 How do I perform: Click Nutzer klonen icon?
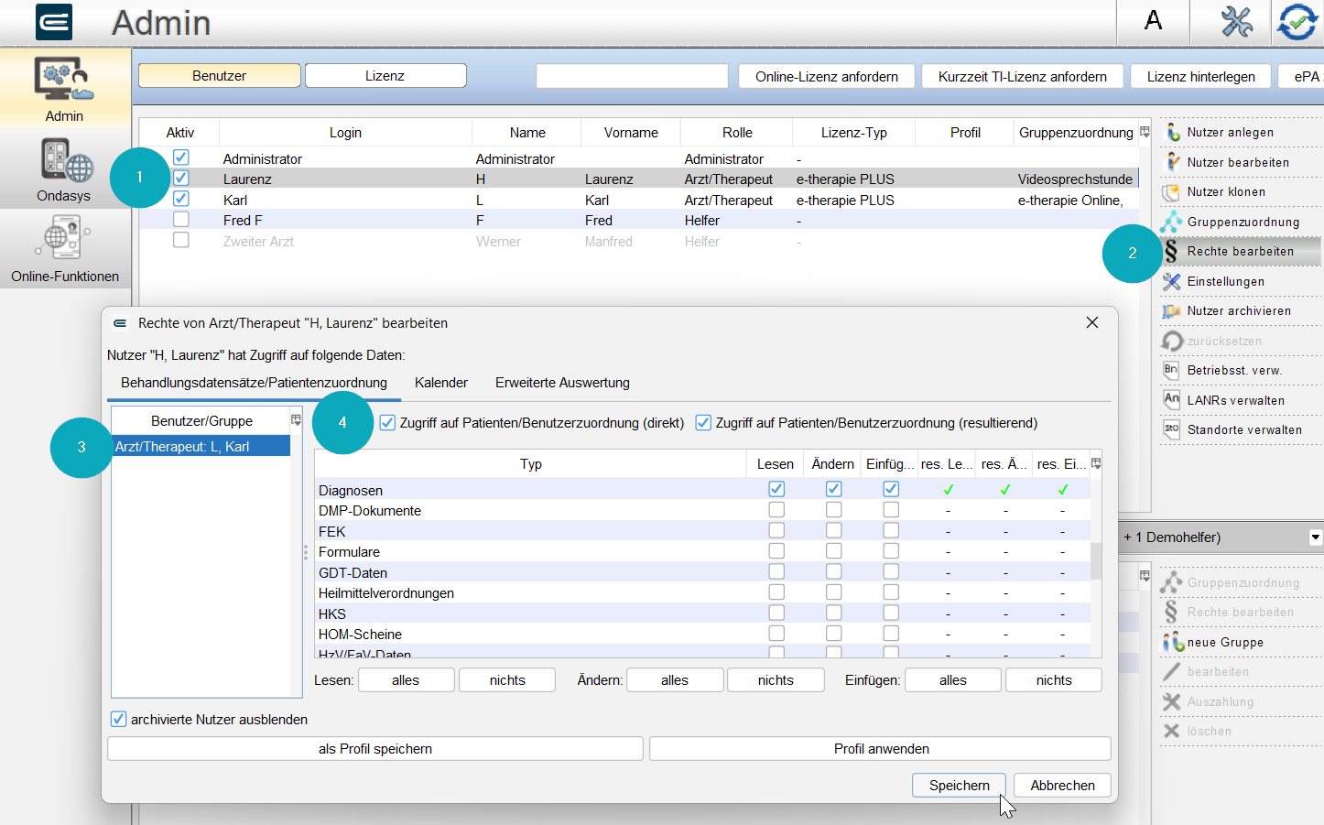[1172, 192]
